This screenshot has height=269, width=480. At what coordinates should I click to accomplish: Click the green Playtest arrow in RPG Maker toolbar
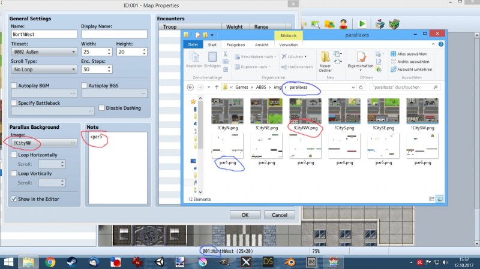362,24
